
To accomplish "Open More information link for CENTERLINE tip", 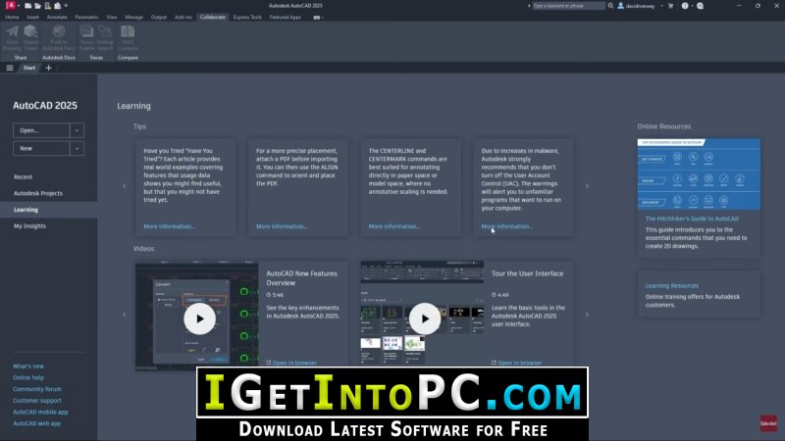I will click(x=394, y=226).
